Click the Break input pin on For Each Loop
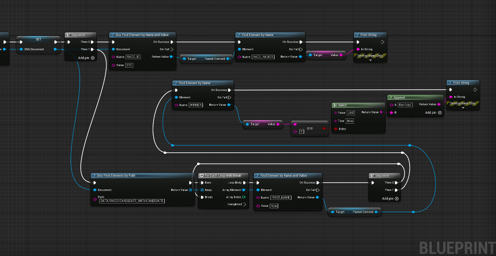Viewport: 496px width, 256px height. tap(201, 197)
